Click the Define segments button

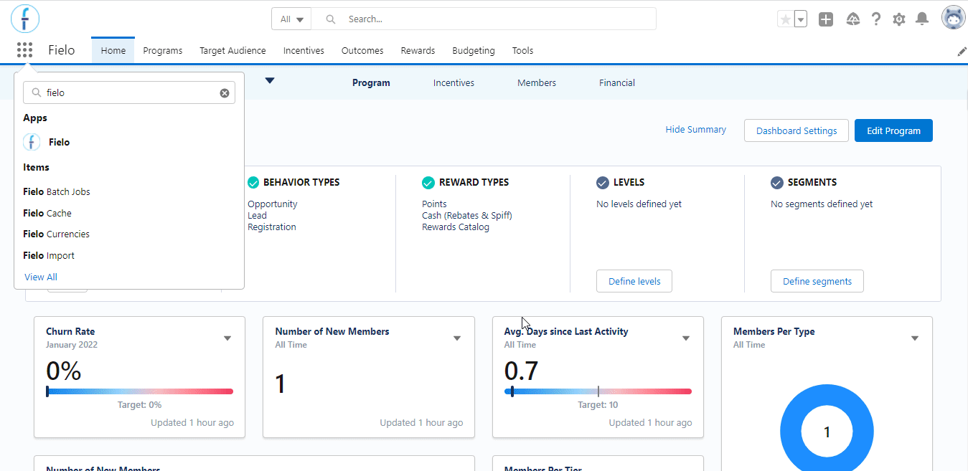click(817, 281)
